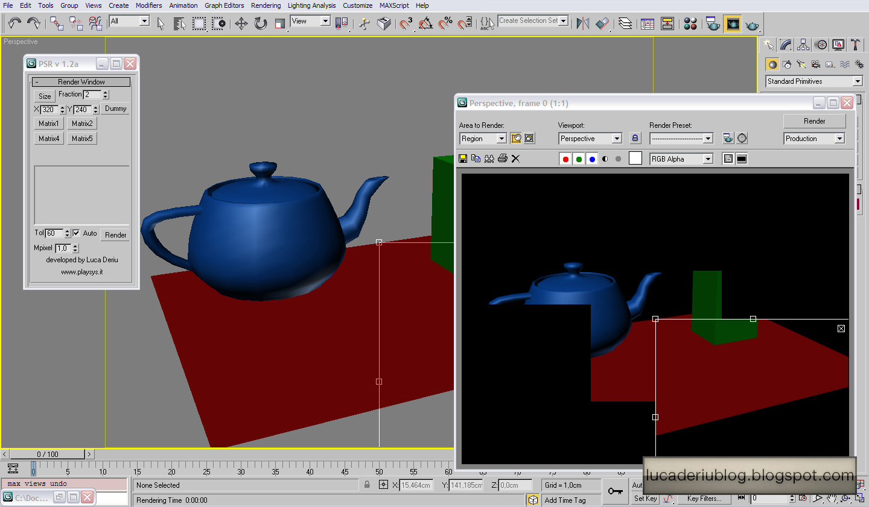869x507 pixels.
Task: Open the Render Preset dropdown
Action: click(x=681, y=139)
